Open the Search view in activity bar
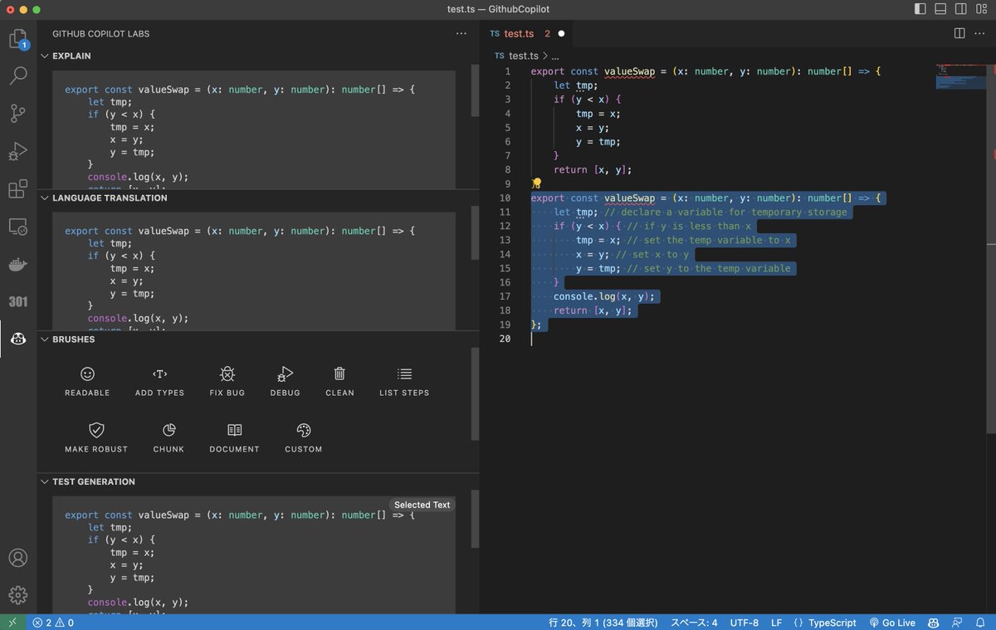Viewport: 996px width, 630px height. click(18, 76)
